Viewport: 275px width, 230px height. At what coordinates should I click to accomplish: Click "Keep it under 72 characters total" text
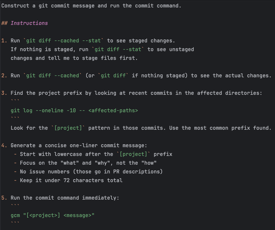pos(71,180)
